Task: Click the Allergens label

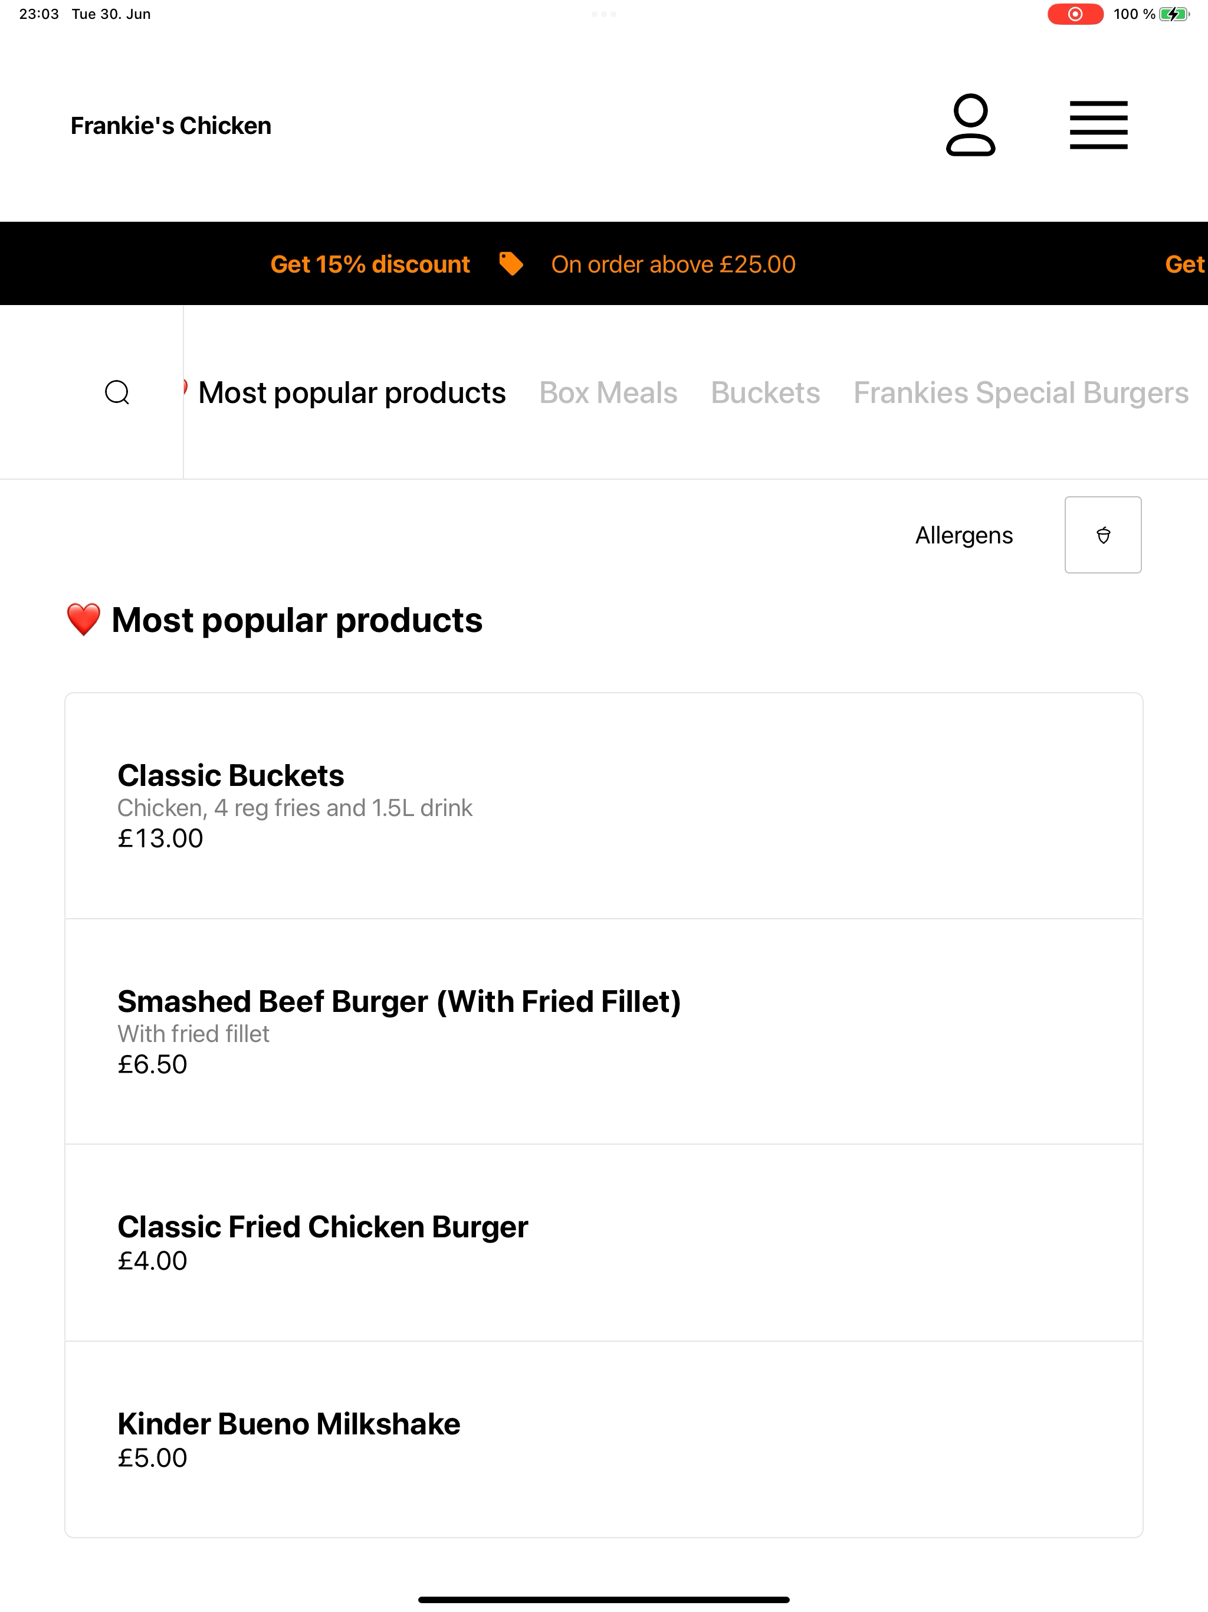Action: [964, 536]
